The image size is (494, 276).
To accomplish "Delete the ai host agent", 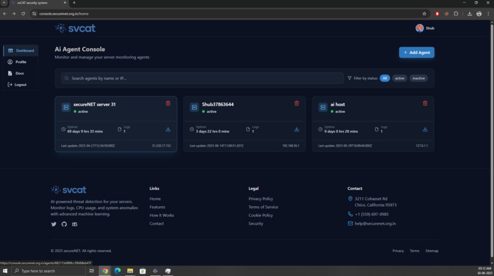I will (425, 104).
